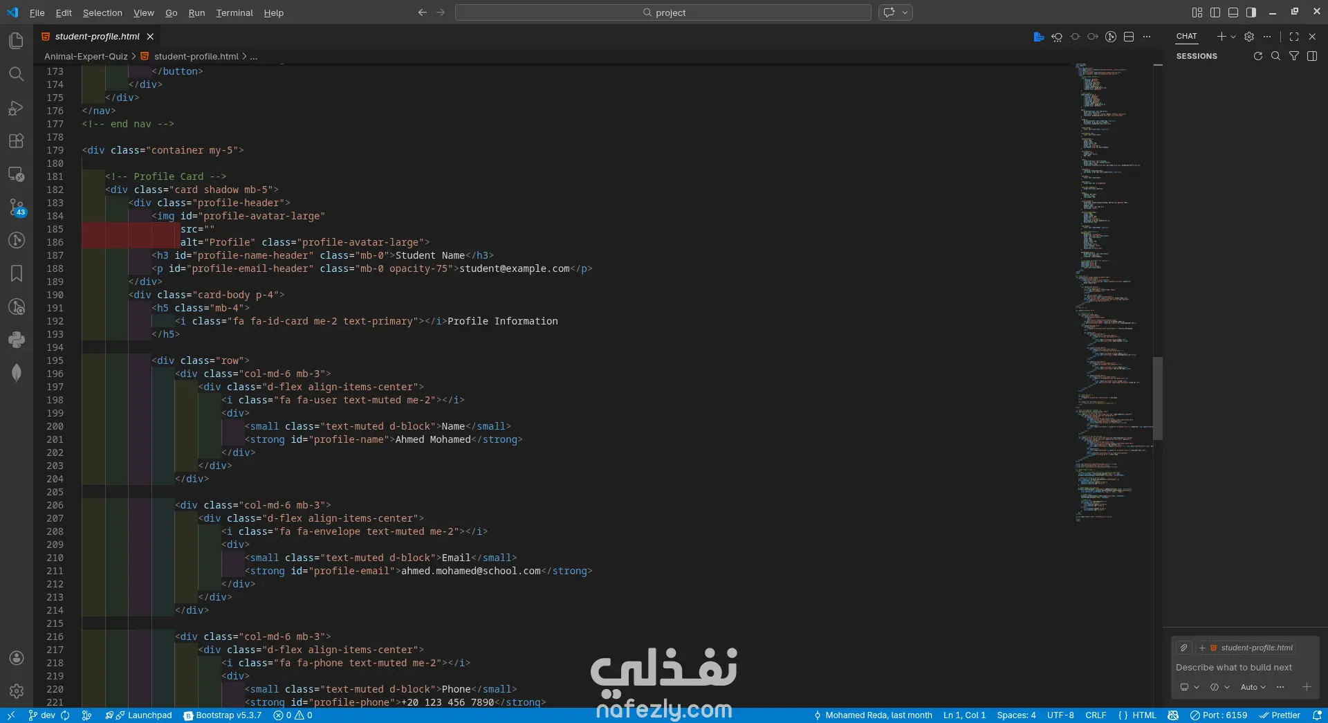The image size is (1328, 723).
Task: Split the editor with the split icon
Action: pyautogui.click(x=1129, y=37)
